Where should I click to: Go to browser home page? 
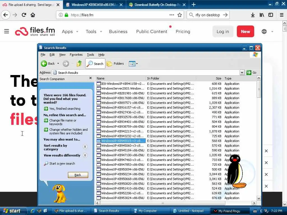33,15
